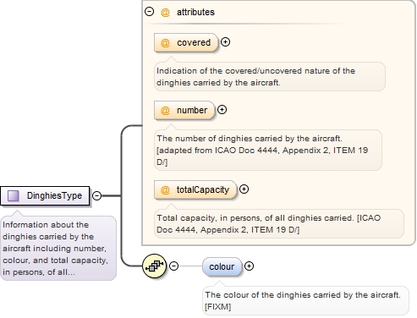This screenshot has height=318, width=417.
Task: Select the DinghiesType complex type box
Action: pos(45,195)
